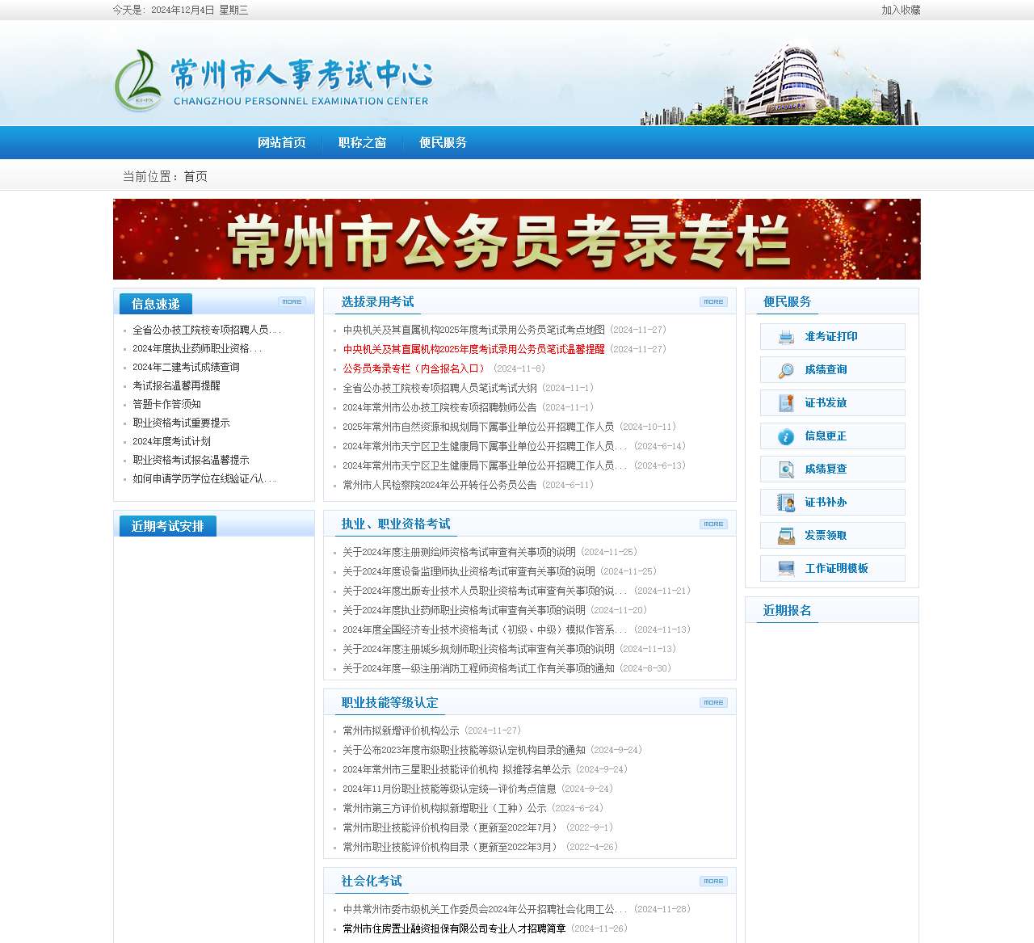Click MORE icon in 信息速递 panel

pos(292,301)
